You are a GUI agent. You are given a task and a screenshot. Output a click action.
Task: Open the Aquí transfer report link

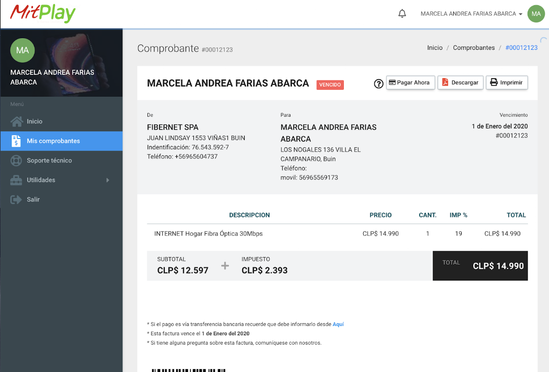(x=338, y=325)
